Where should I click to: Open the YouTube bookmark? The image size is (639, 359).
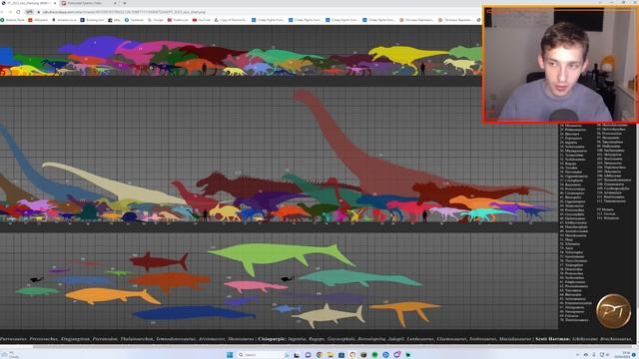(x=202, y=20)
